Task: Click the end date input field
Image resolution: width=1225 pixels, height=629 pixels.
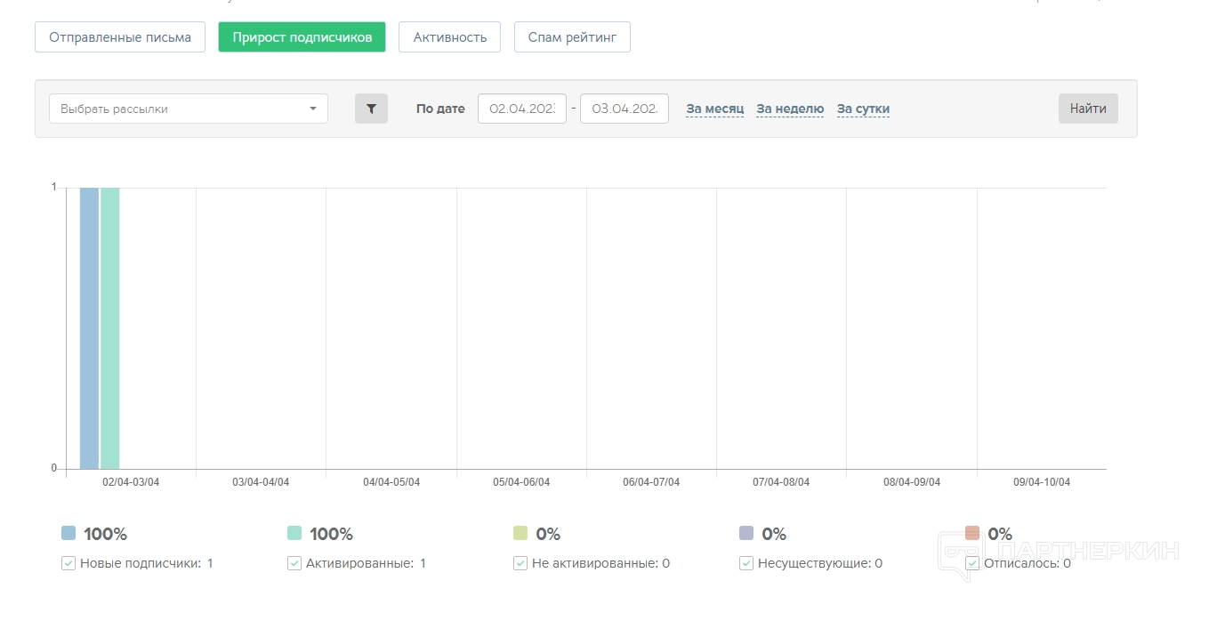Action: point(624,109)
